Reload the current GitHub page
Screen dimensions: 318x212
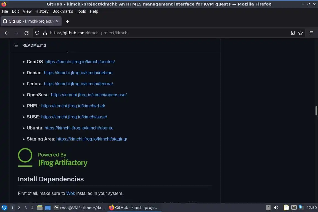(x=26, y=33)
